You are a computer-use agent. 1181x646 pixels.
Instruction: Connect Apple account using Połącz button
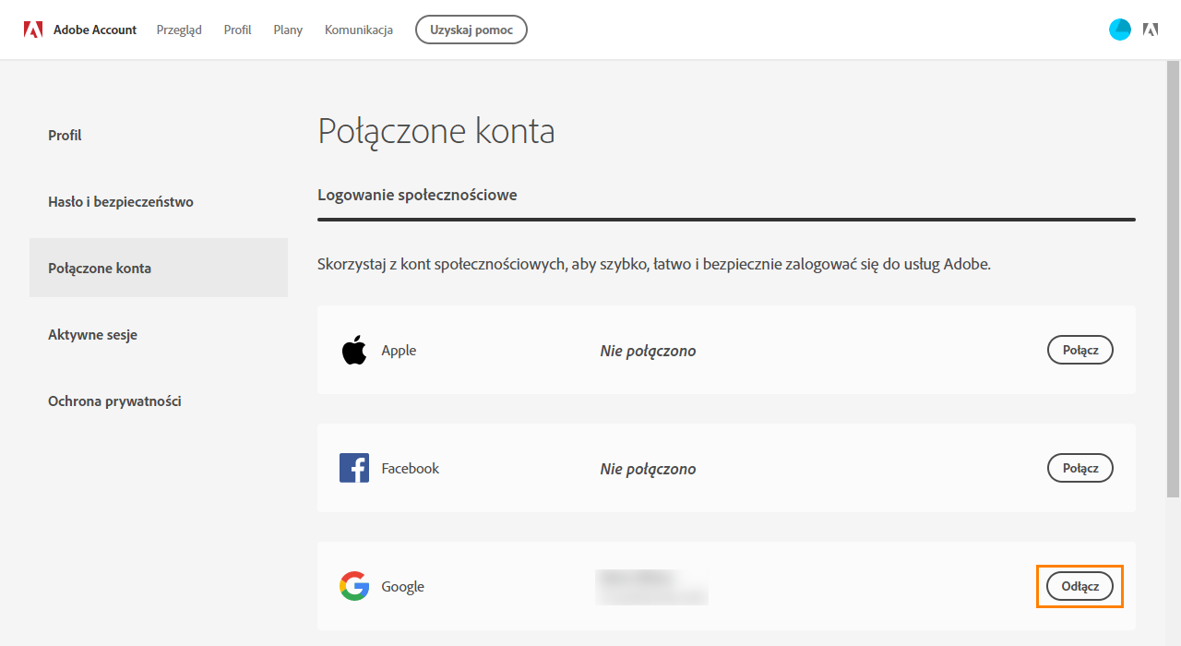coord(1080,349)
